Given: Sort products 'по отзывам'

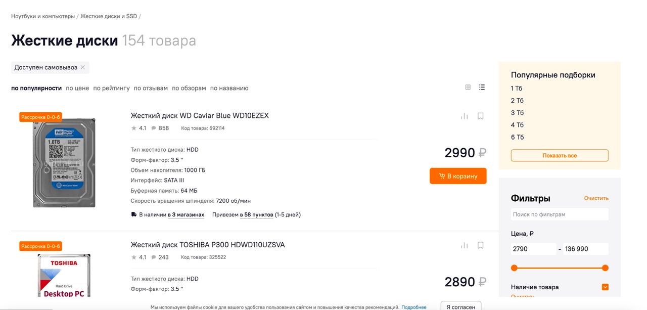Looking at the screenshot, I should click(151, 88).
